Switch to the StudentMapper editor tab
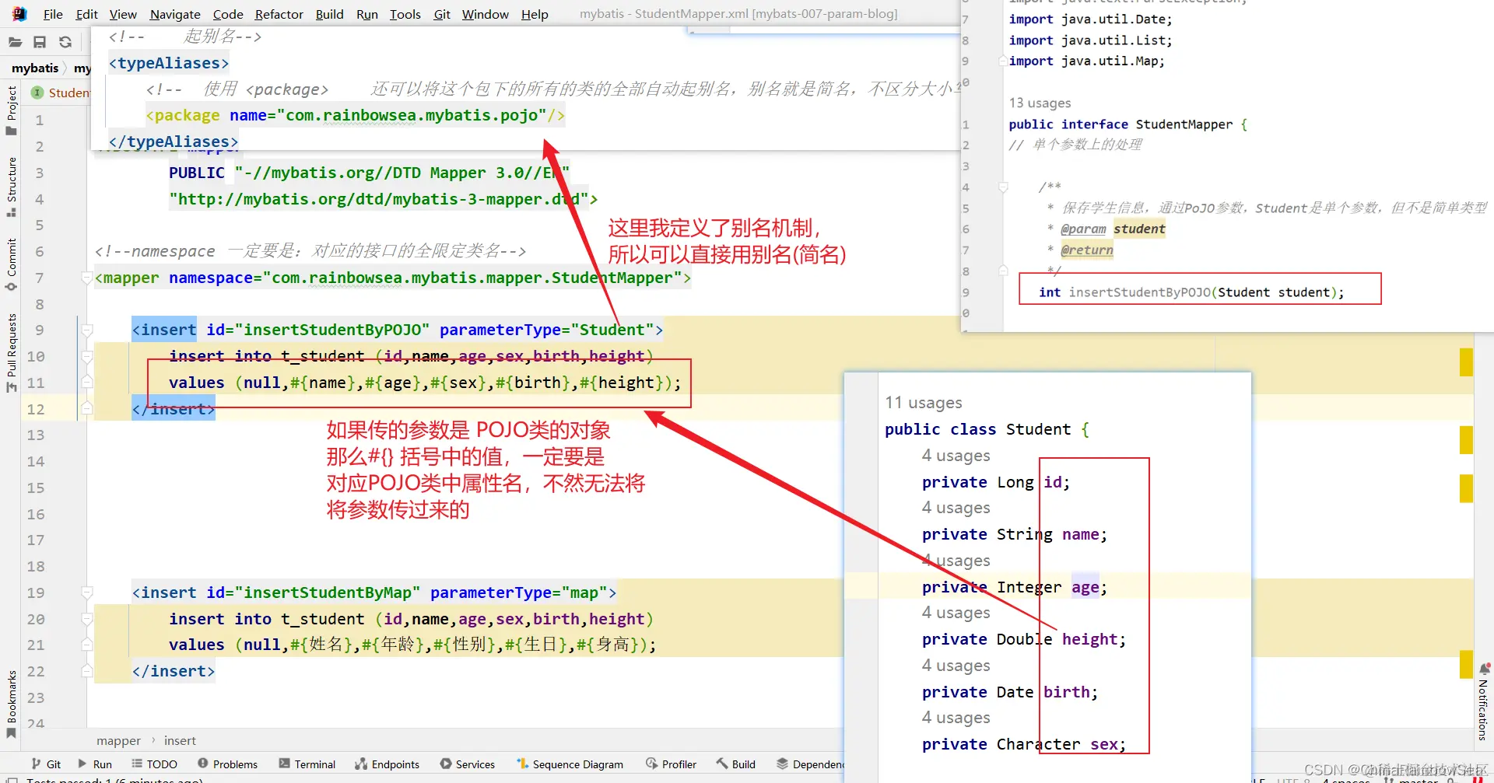 pos(61,93)
